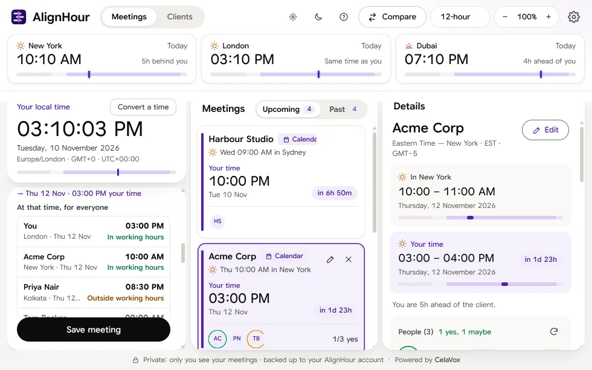Open settings gear icon
592x370 pixels.
[573, 17]
